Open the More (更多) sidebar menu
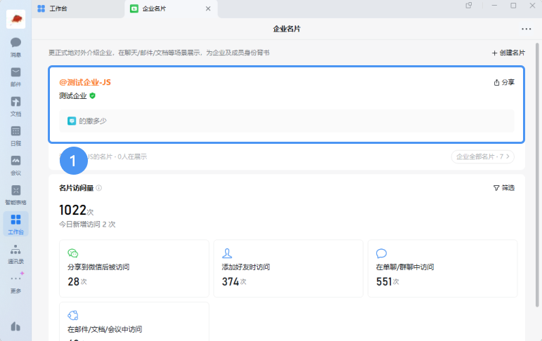 coord(15,283)
